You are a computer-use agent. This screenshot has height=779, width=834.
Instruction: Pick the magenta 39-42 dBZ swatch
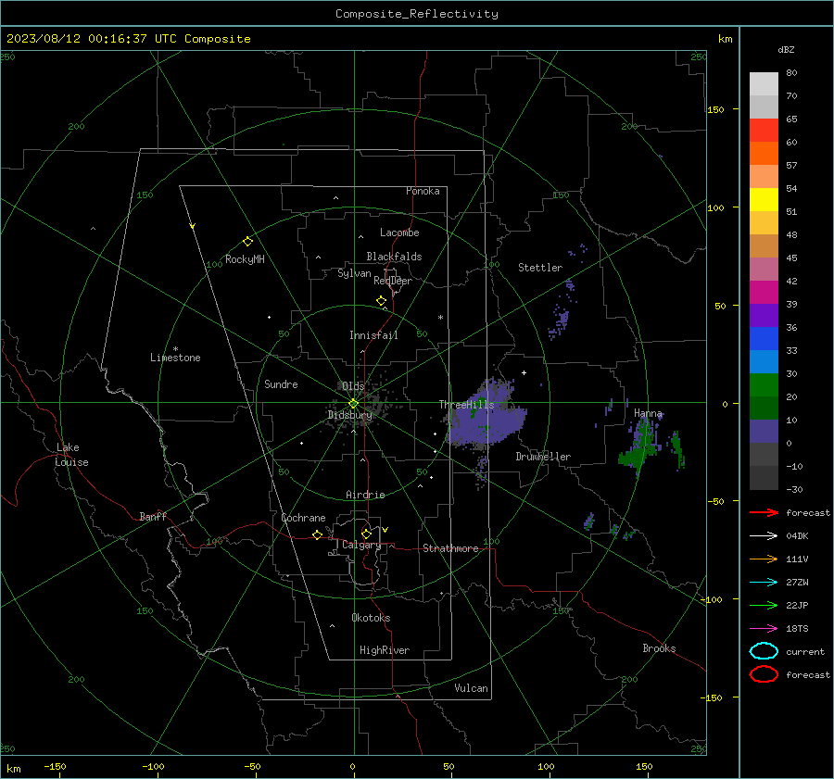click(764, 292)
